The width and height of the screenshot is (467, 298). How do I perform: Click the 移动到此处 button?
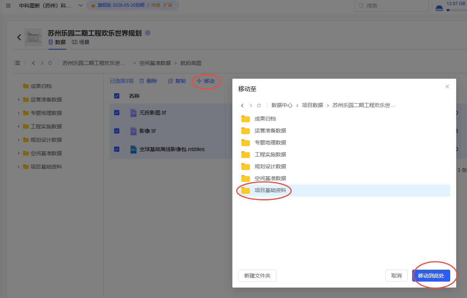(431, 276)
